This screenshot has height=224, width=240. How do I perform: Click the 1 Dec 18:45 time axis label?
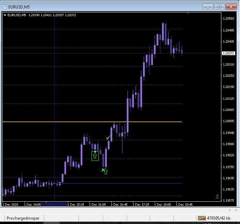point(184,204)
